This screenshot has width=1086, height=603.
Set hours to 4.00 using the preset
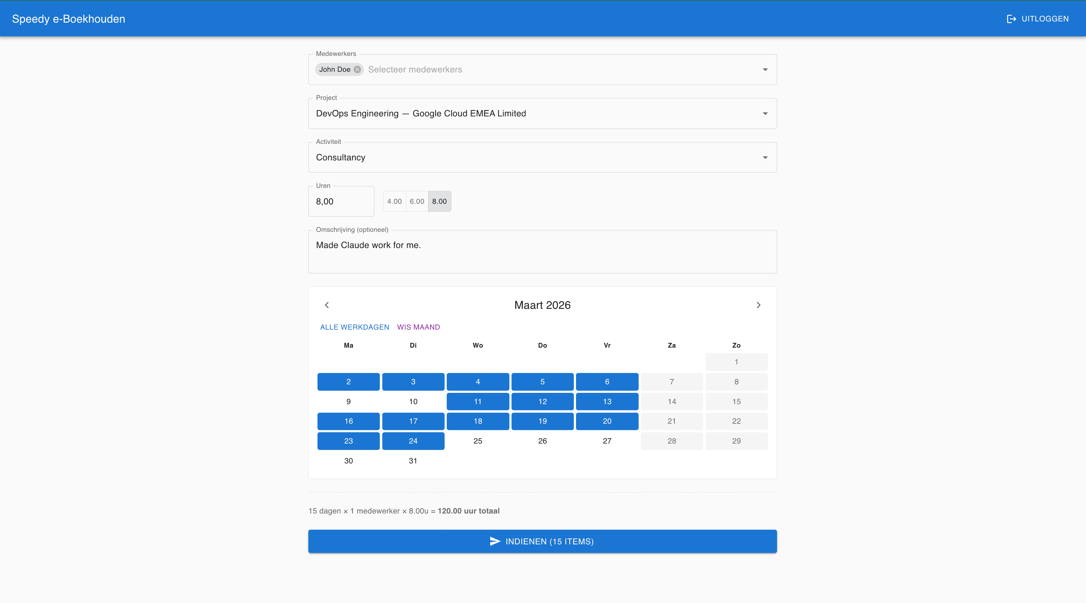[394, 201]
